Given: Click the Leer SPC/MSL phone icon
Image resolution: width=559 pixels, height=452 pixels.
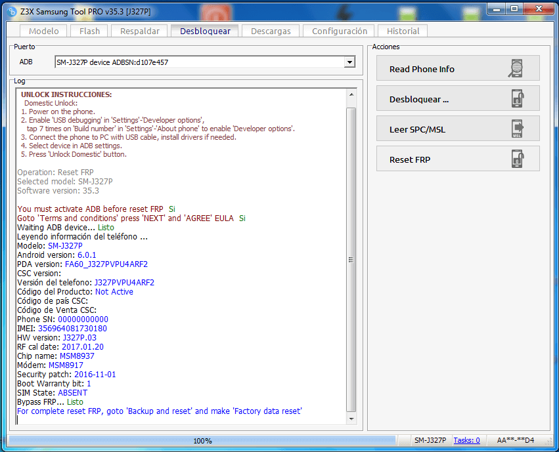Looking at the screenshot, I should point(518,129).
